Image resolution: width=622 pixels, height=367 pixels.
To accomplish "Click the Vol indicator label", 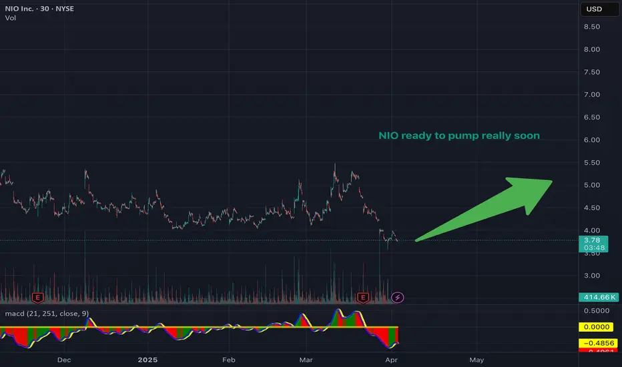I will 10,18.
